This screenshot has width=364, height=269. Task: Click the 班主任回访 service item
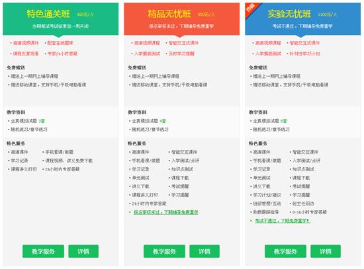[303, 204]
